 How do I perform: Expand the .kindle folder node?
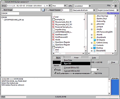tap(92, 29)
